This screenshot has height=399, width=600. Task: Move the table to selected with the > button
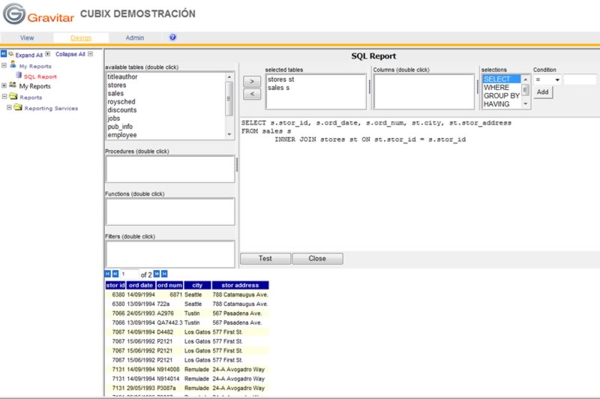252,82
